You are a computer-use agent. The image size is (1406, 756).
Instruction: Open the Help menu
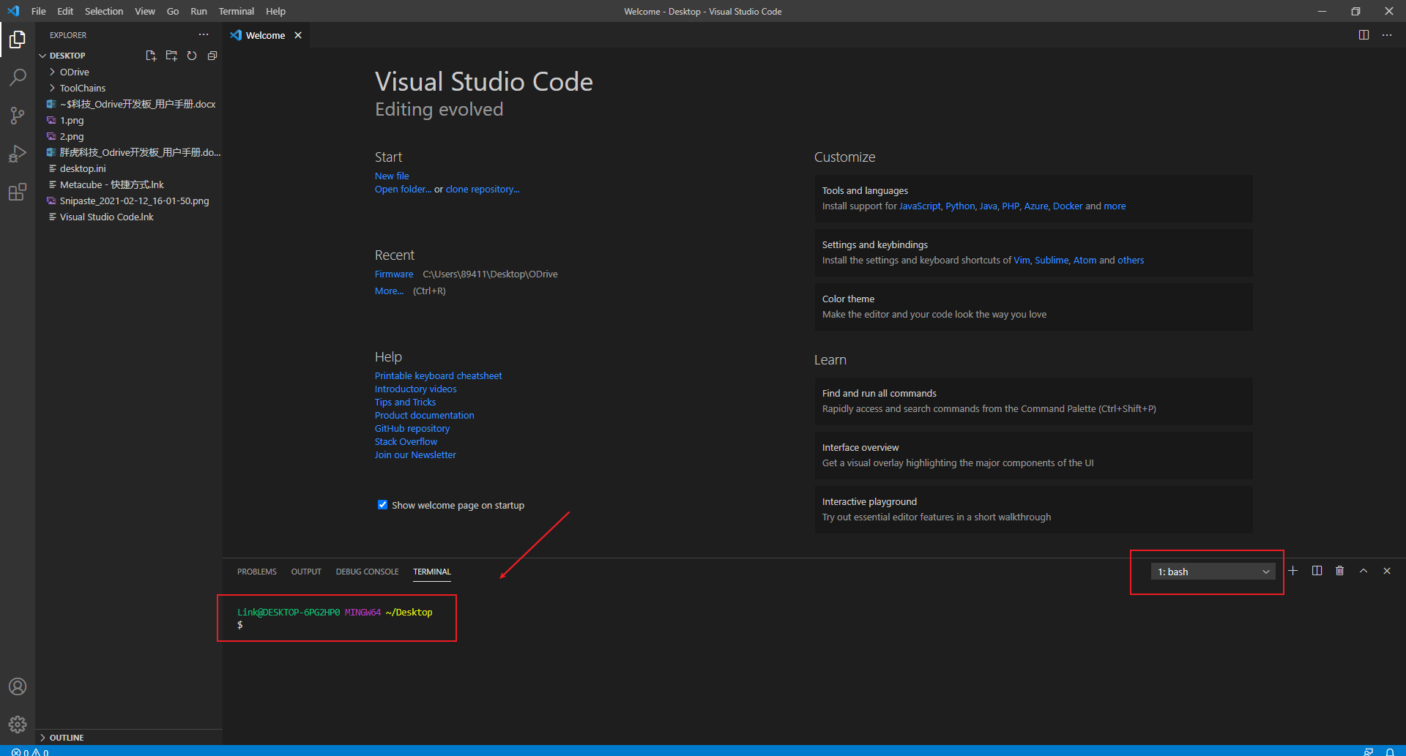276,11
